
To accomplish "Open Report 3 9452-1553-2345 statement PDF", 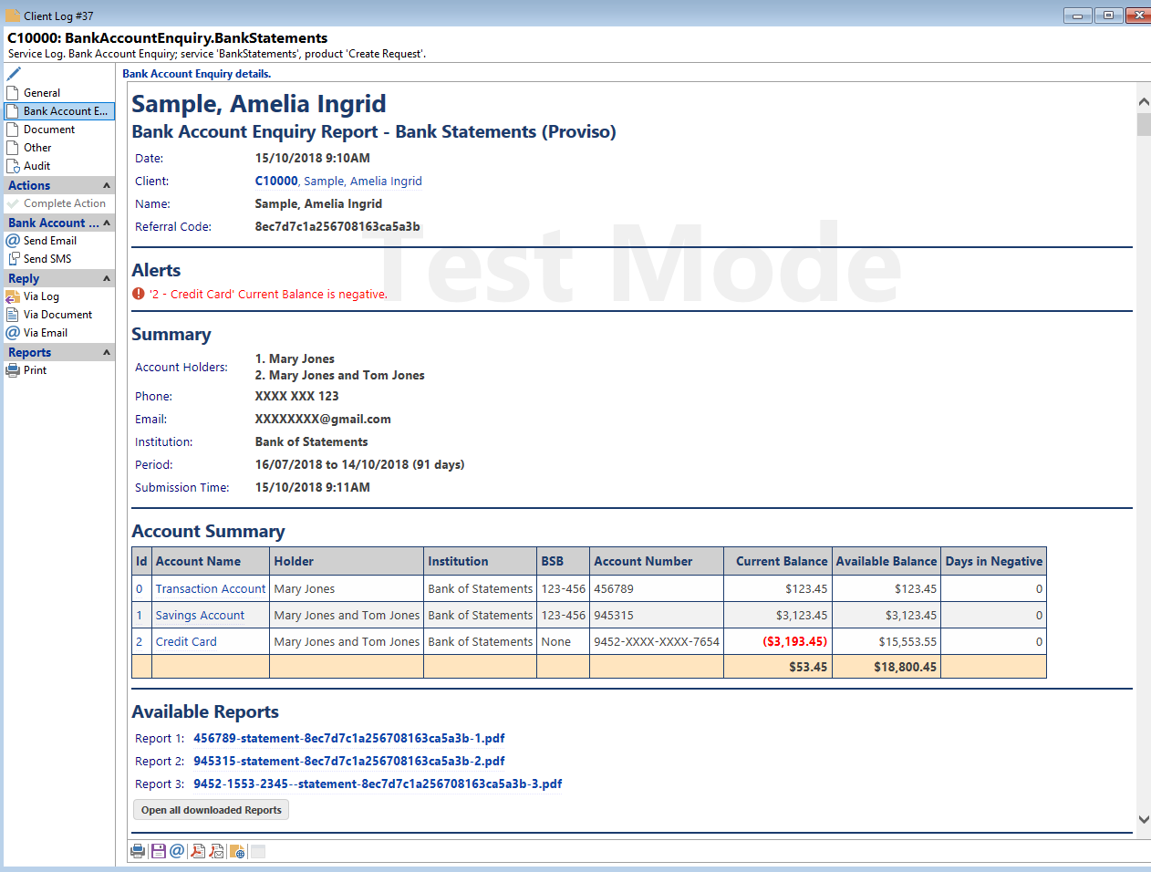I will [378, 784].
